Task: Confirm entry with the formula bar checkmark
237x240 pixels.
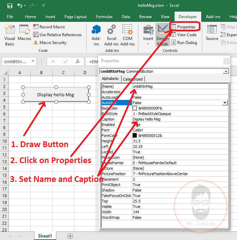Action: point(65,61)
